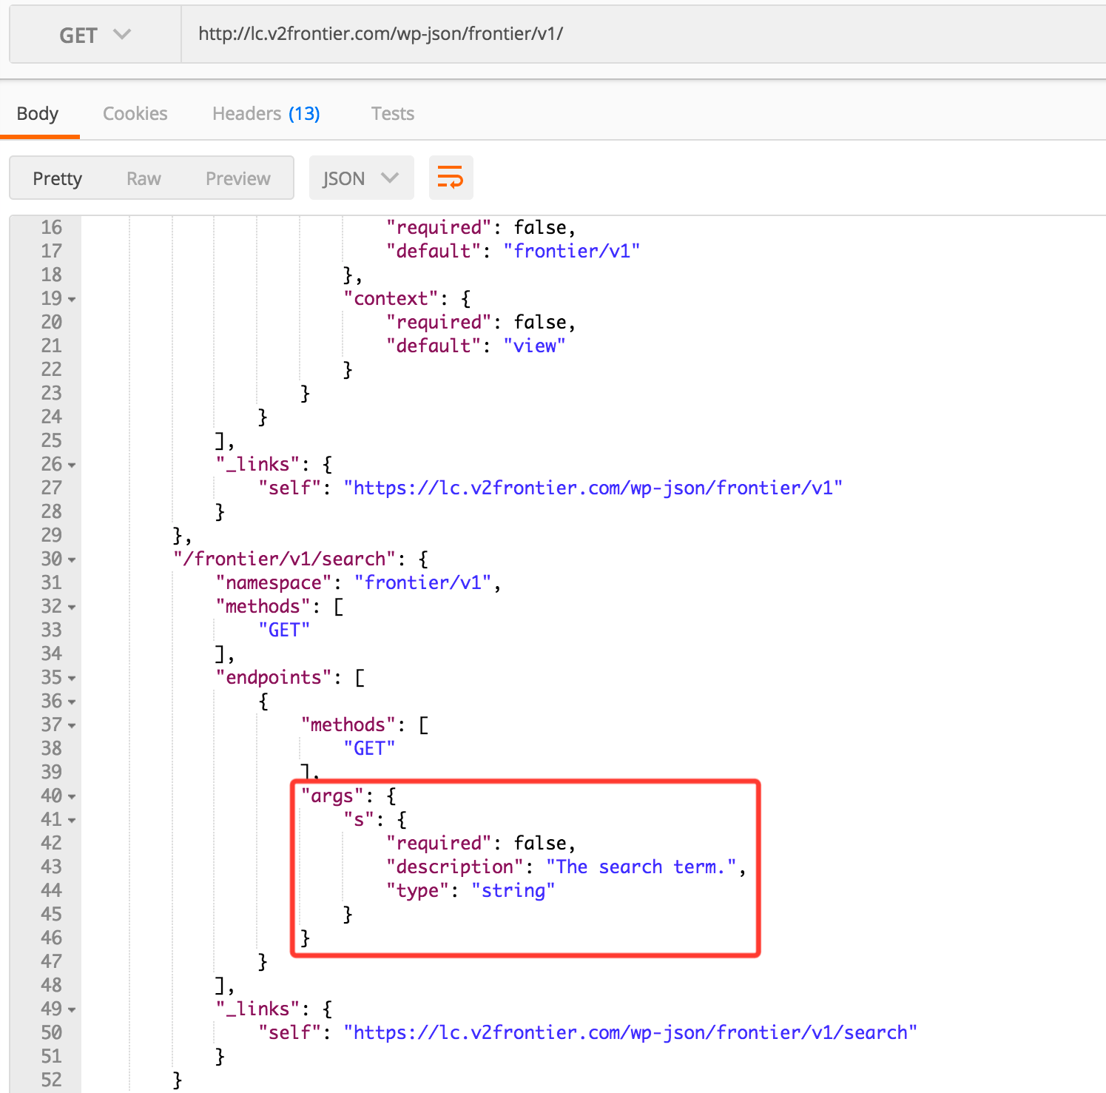
Task: Click the "context" key on line 19
Action: [x=391, y=298]
